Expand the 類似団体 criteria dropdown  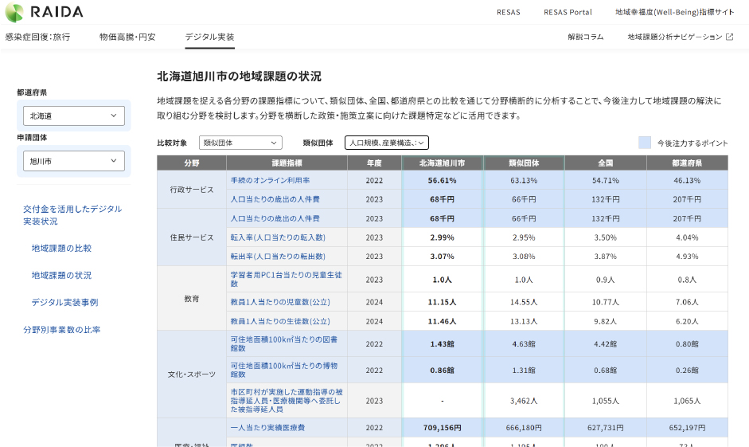(387, 143)
